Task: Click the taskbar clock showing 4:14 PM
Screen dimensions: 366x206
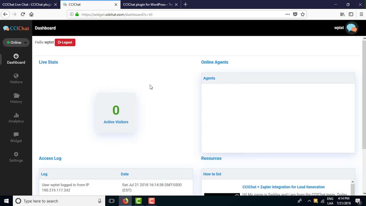Action: point(343,201)
